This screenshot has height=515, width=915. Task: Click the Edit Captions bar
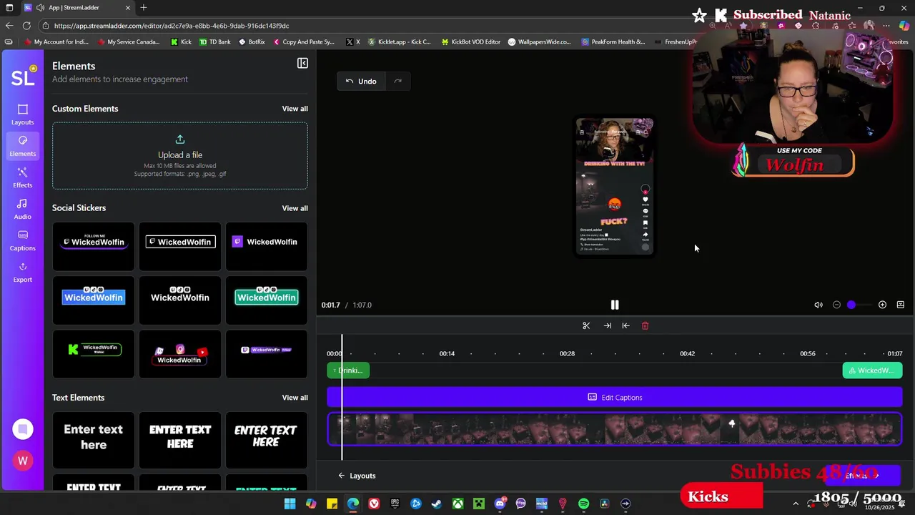click(x=615, y=397)
